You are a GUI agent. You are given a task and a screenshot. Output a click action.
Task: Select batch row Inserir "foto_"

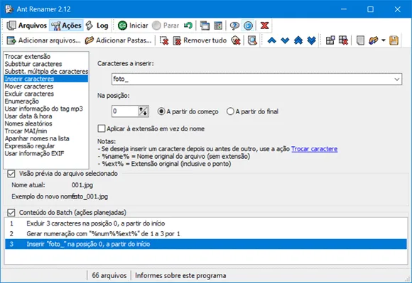[x=206, y=244]
